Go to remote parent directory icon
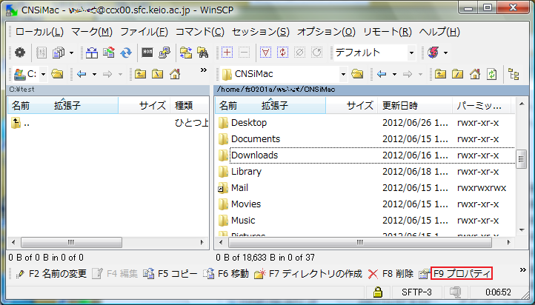This screenshot has width=535, height=305. 440,74
